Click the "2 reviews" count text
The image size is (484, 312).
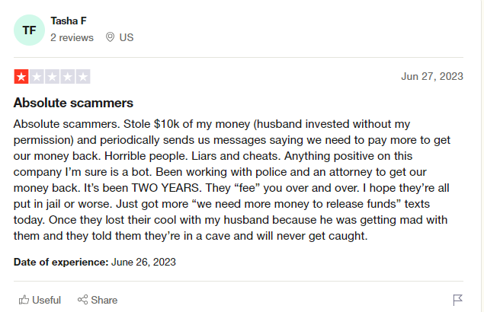point(72,37)
